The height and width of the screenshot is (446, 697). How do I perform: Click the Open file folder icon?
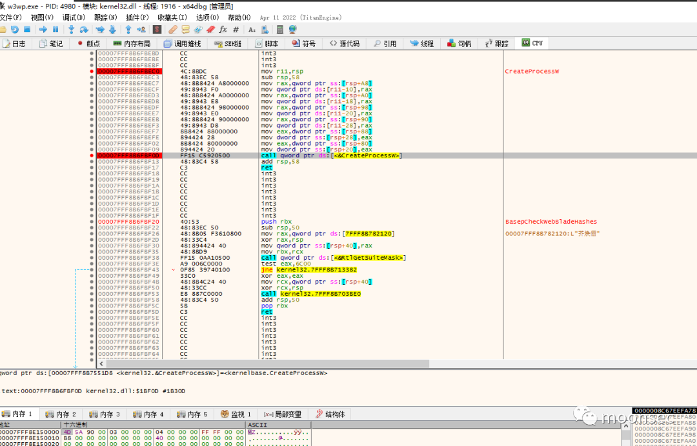point(3,30)
